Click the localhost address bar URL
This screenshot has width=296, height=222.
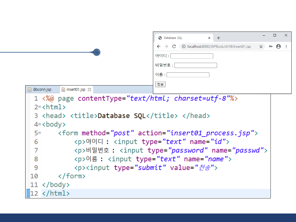(219, 47)
